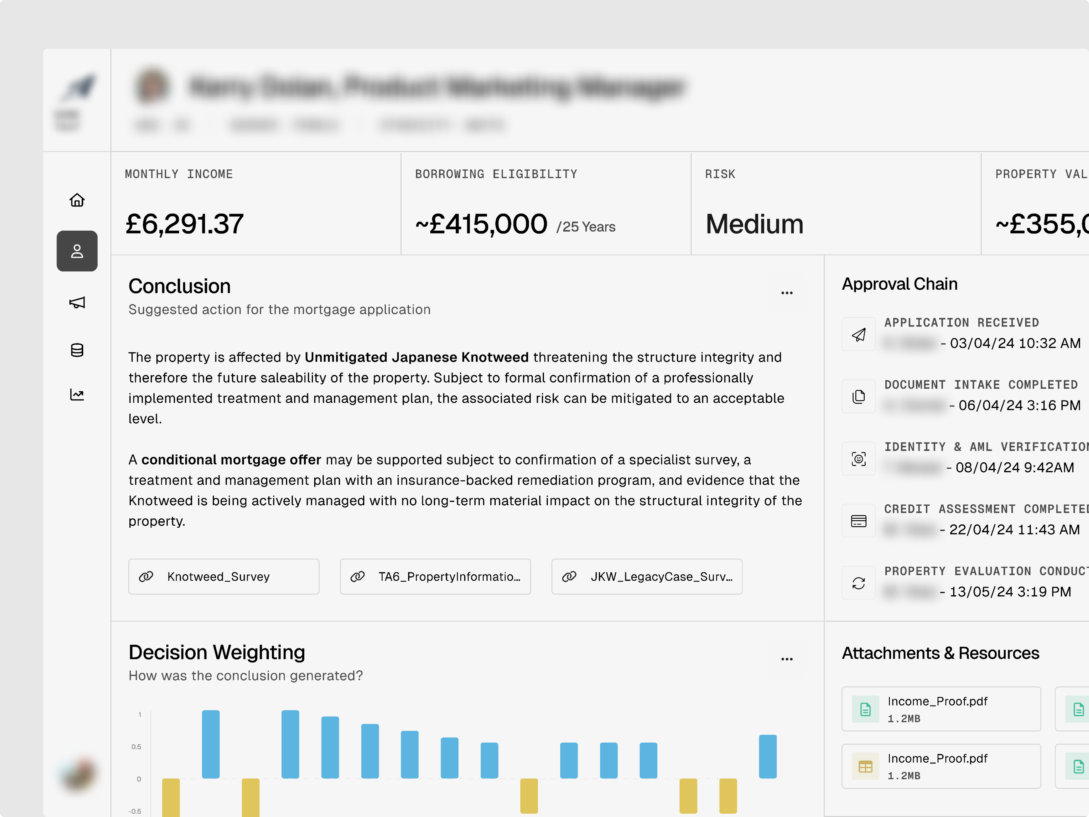The height and width of the screenshot is (817, 1089).
Task: Click the Conclusion heading
Action: click(x=180, y=286)
